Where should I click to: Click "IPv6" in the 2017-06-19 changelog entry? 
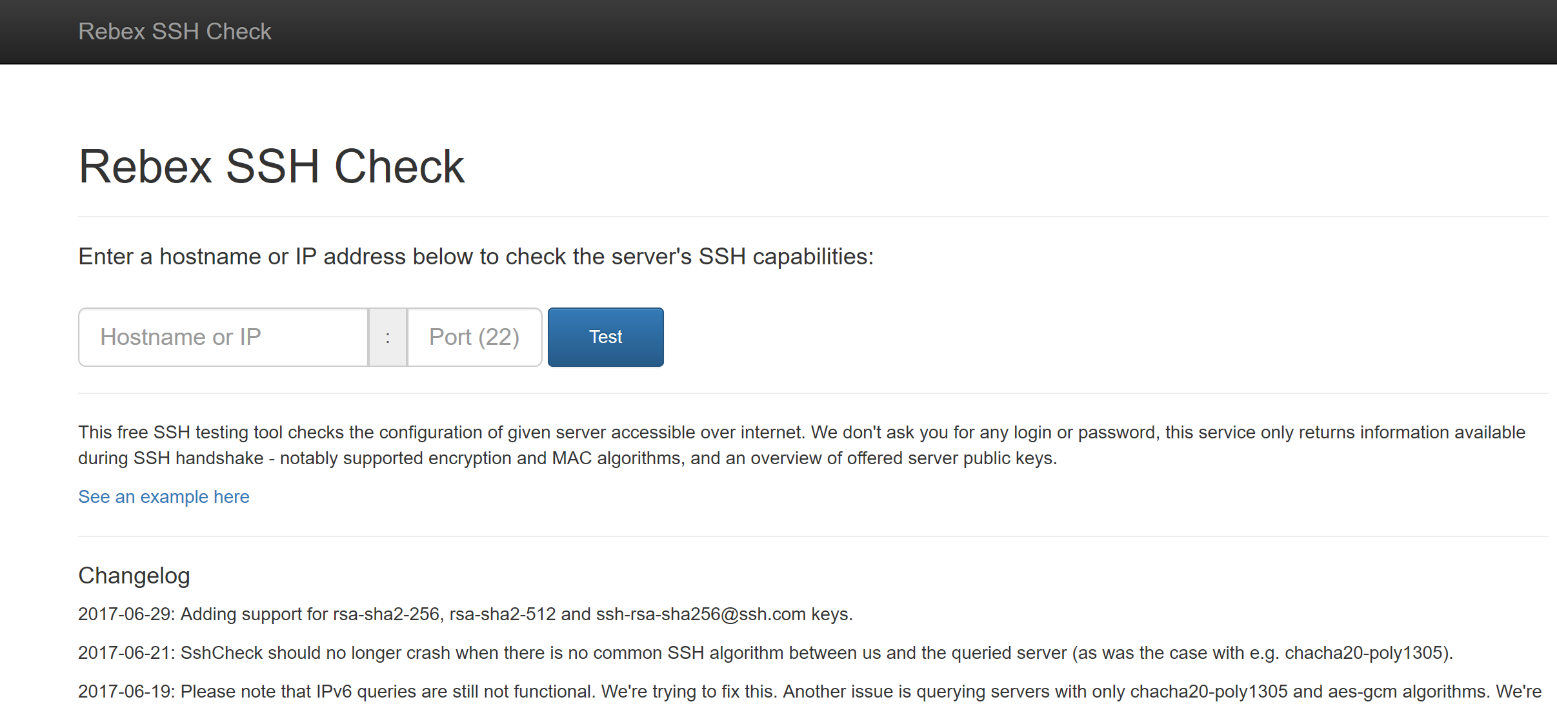pos(334,692)
